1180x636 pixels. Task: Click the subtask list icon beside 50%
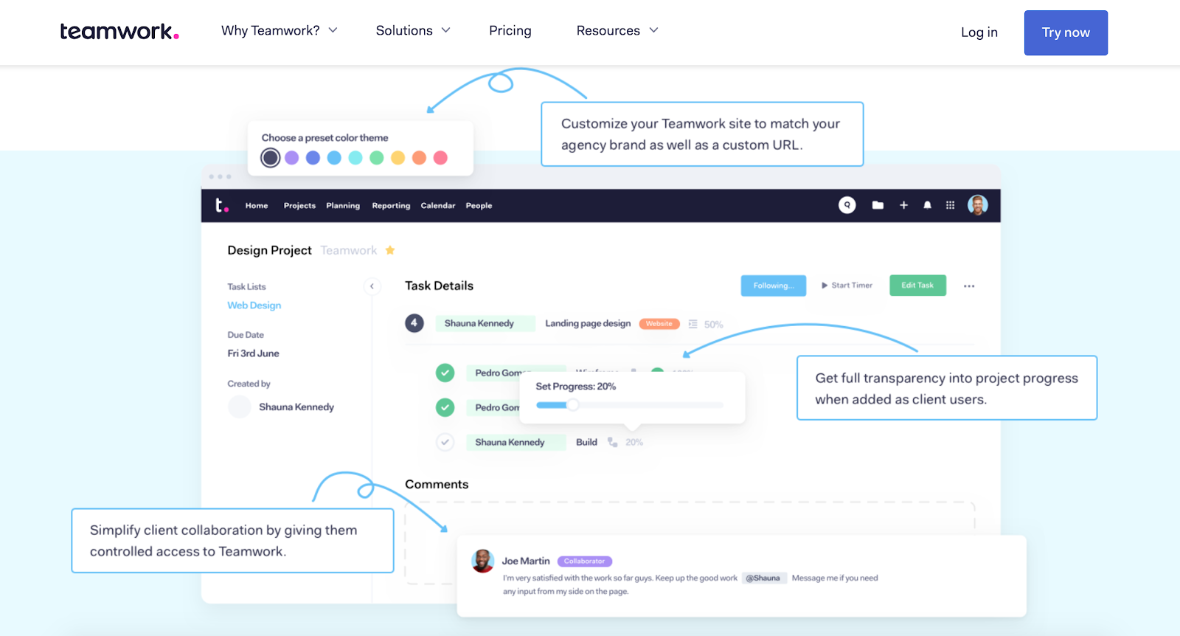(693, 324)
